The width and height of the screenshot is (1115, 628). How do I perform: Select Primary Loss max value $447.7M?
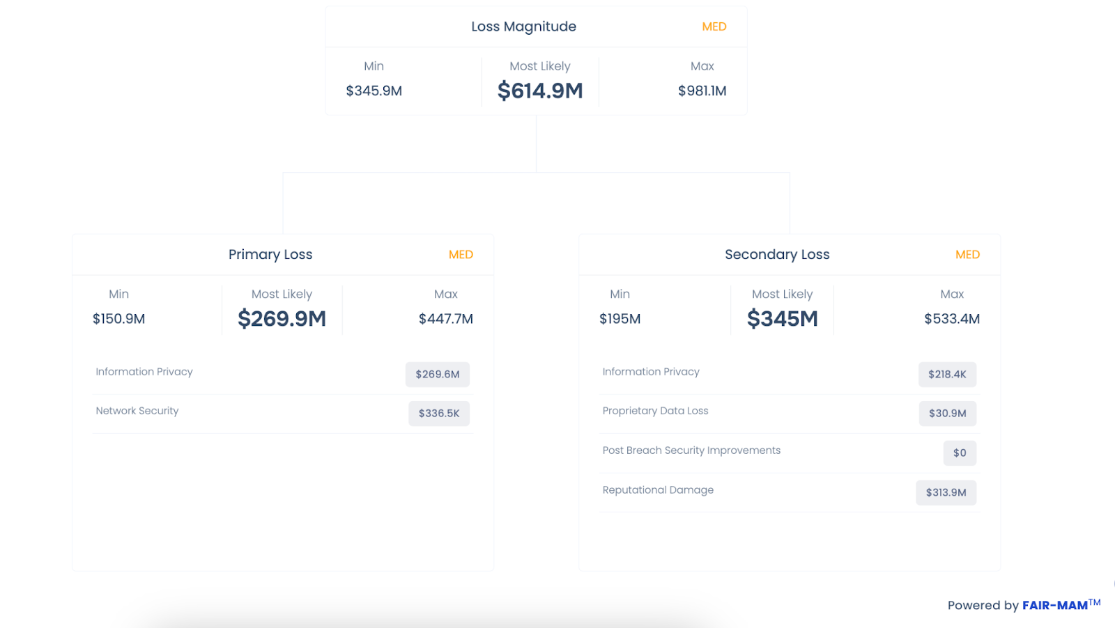click(x=446, y=319)
